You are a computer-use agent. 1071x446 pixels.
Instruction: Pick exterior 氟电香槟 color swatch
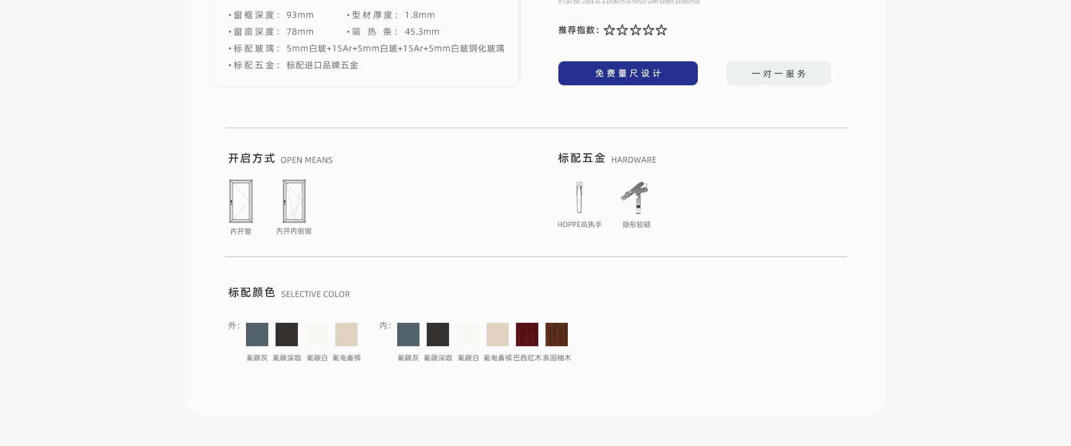[346, 334]
